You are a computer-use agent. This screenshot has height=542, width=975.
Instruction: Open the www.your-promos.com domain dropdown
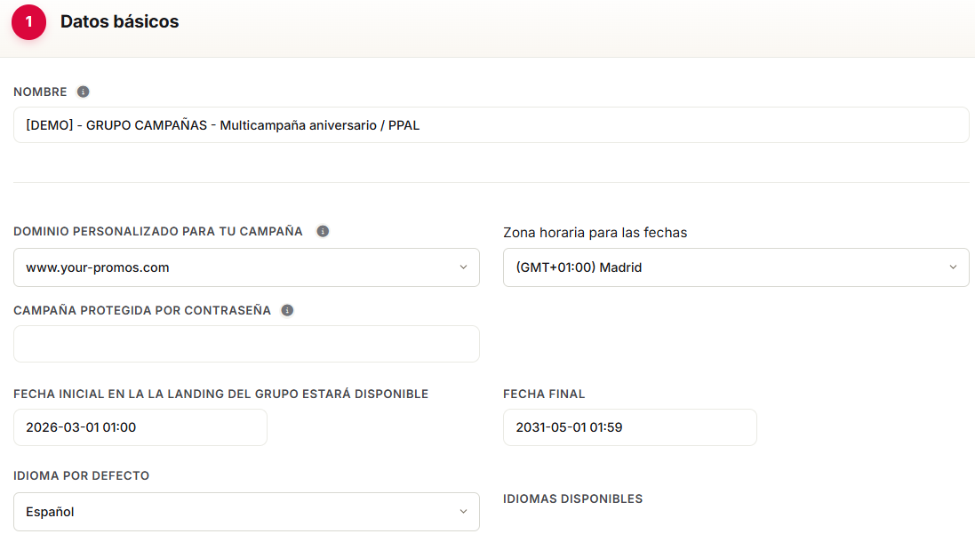246,267
